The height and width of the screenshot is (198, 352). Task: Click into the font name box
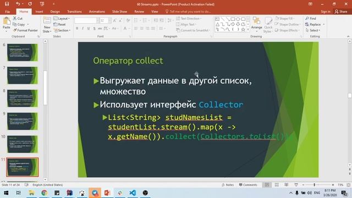pos(85,20)
